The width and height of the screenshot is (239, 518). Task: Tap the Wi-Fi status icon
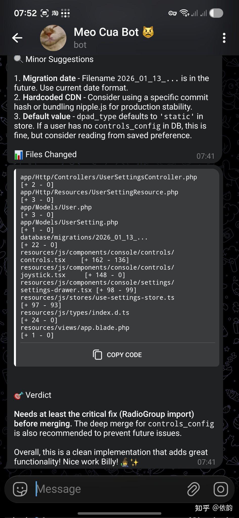coord(184,13)
